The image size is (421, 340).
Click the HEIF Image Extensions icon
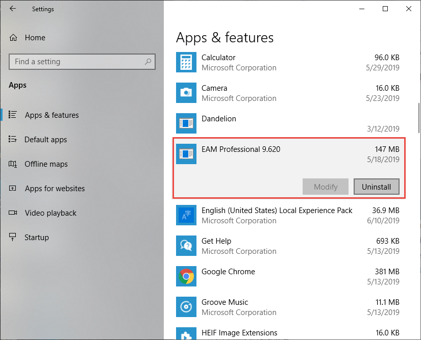click(186, 333)
